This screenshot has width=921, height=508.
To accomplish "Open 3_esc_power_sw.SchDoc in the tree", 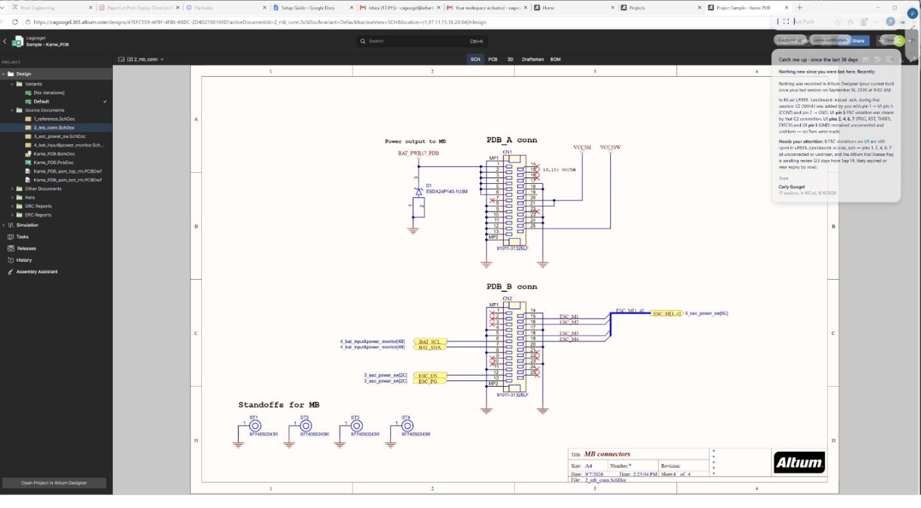I will pyautogui.click(x=59, y=137).
